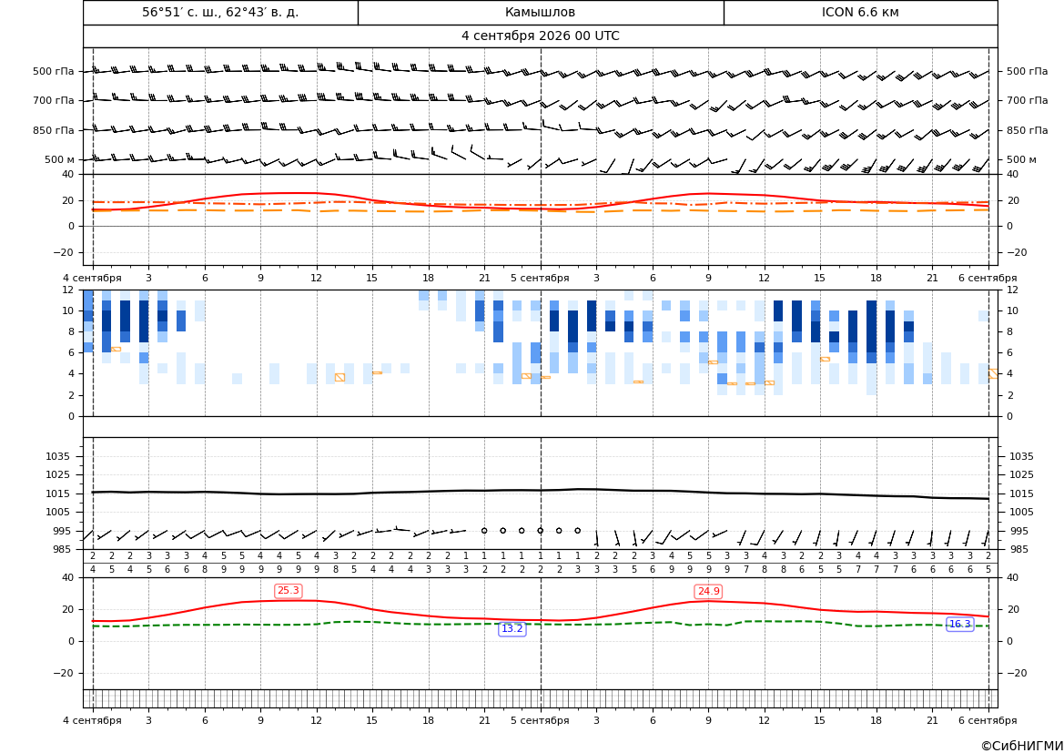
Task: Click the 4 сентября 2026 00 UTC title
Action: [540, 36]
